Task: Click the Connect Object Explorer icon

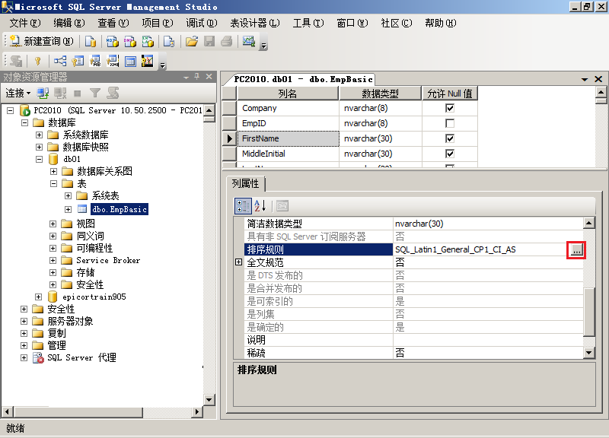Action: [x=43, y=93]
